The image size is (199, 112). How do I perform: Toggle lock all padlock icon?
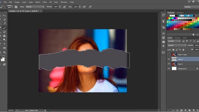pos(183,50)
